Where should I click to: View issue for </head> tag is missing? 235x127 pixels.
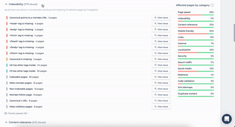161,41
